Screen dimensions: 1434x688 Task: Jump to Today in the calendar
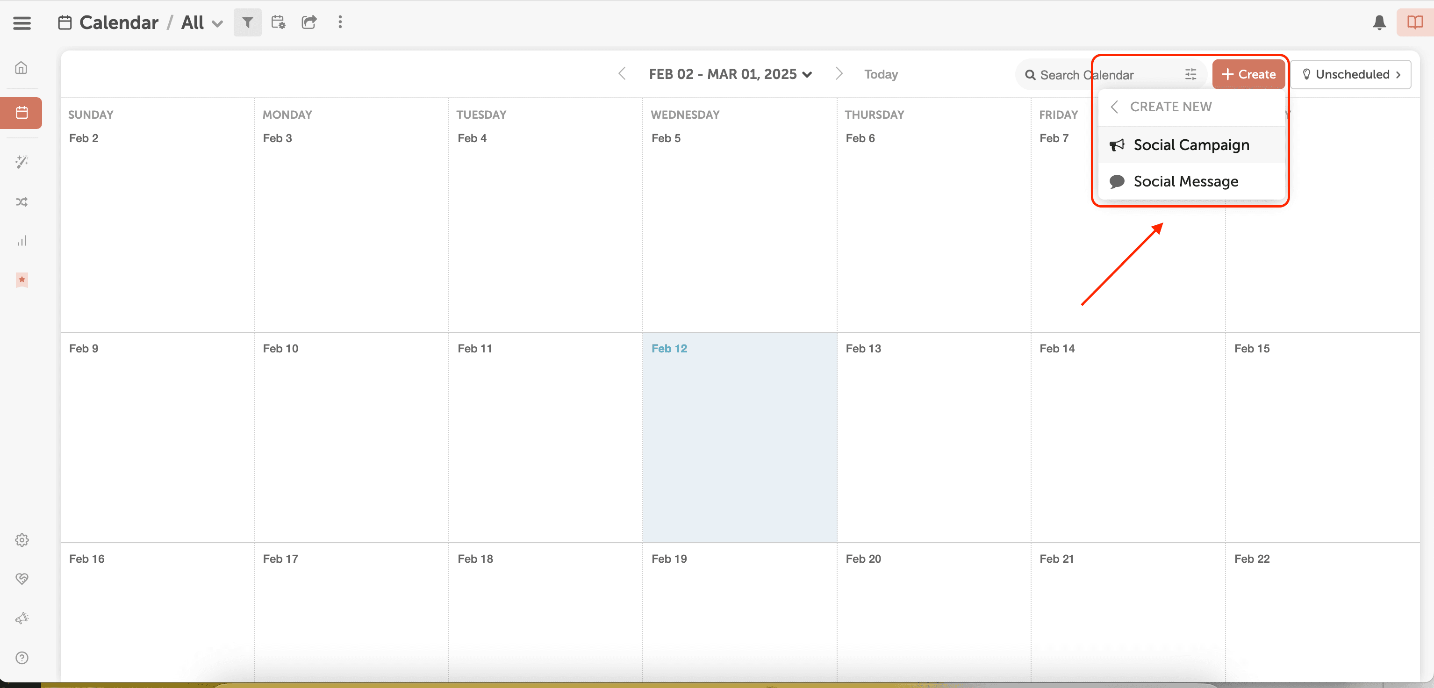(880, 74)
